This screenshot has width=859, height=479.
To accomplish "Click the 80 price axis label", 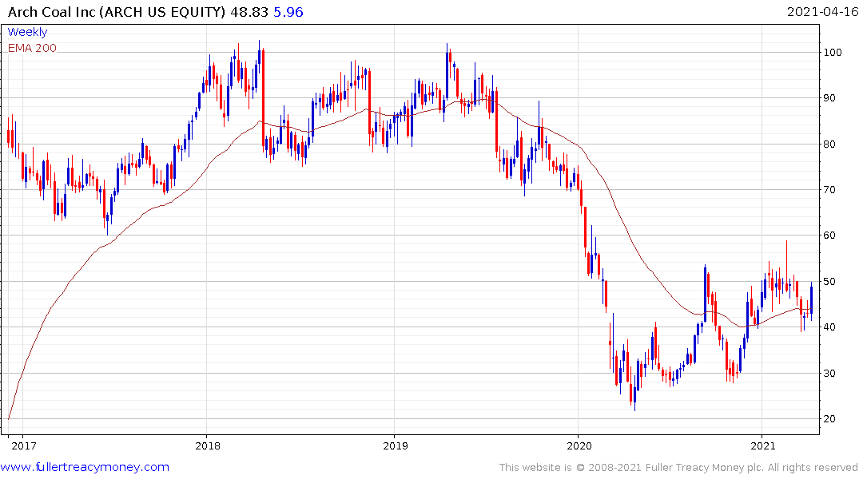I will click(x=829, y=144).
